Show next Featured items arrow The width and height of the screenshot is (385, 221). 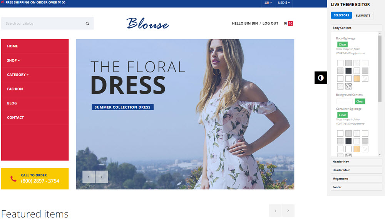coord(288,211)
